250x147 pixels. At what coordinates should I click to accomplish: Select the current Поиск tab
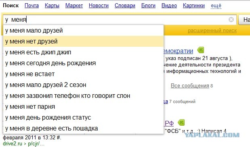tap(11, 6)
